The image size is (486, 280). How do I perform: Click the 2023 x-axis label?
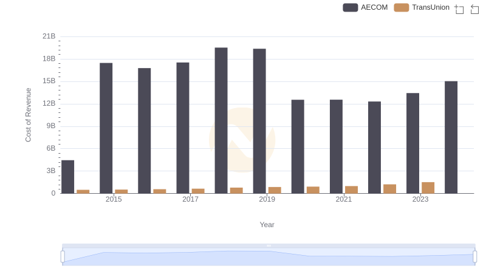(x=420, y=199)
